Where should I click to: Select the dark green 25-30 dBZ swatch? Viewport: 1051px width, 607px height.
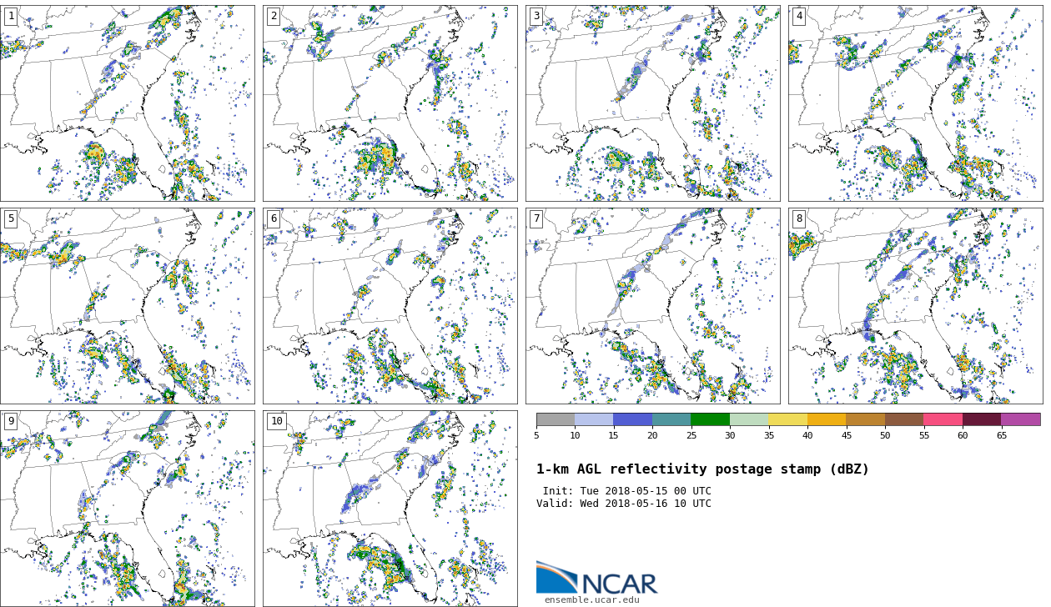710,419
